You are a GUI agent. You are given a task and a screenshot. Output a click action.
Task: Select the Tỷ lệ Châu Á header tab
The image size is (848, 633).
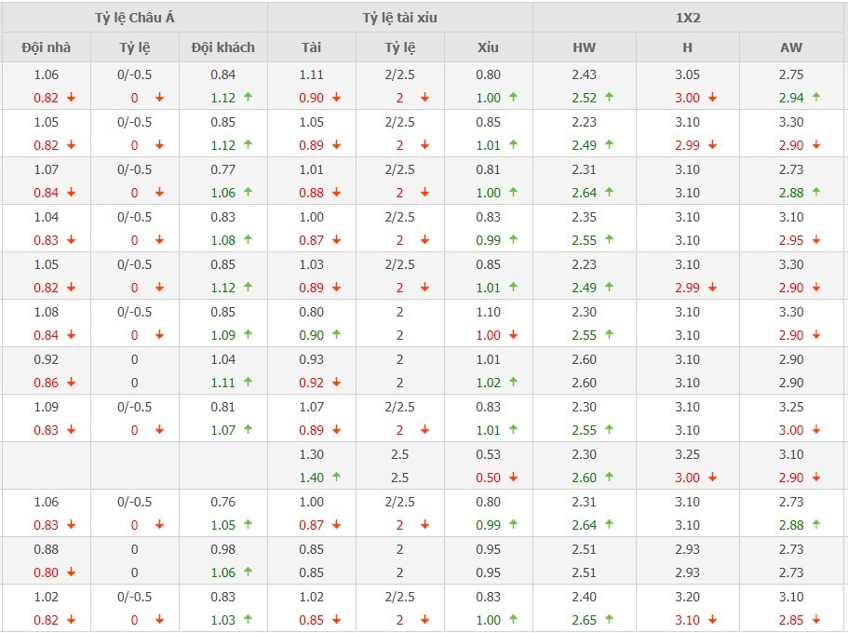pos(134,18)
